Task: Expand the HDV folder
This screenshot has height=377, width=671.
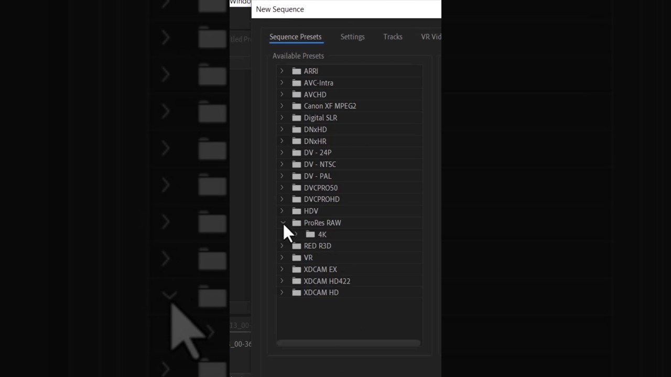Action: click(x=282, y=211)
